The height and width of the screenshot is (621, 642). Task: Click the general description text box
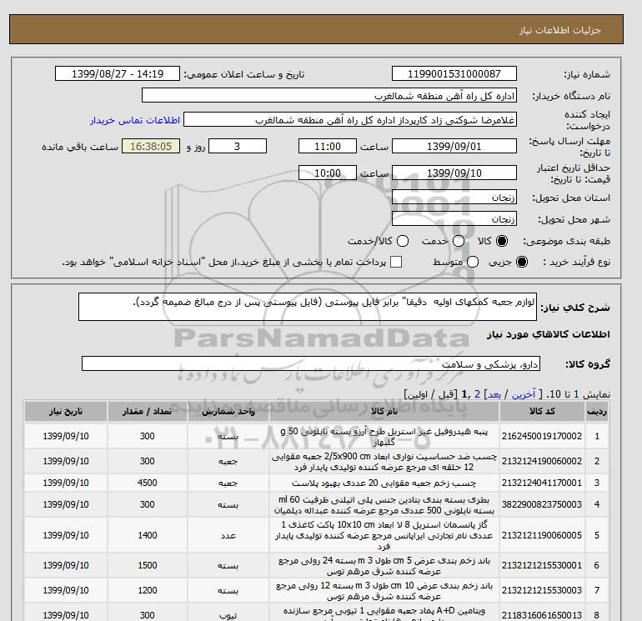tap(308, 307)
